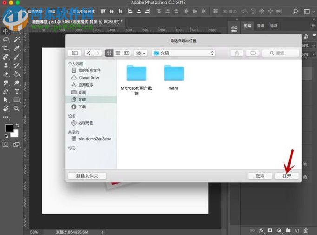The width and height of the screenshot is (317, 235).
Task: Select the Smudge tool
Action: pyautogui.click(x=6, y=82)
